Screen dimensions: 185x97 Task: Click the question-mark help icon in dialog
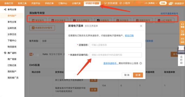click(141, 63)
